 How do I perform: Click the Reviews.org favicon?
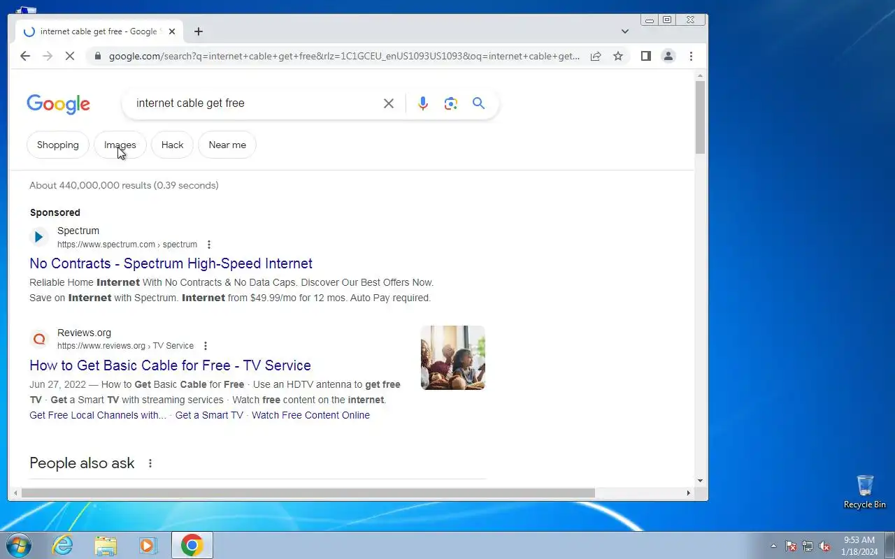pyautogui.click(x=39, y=339)
